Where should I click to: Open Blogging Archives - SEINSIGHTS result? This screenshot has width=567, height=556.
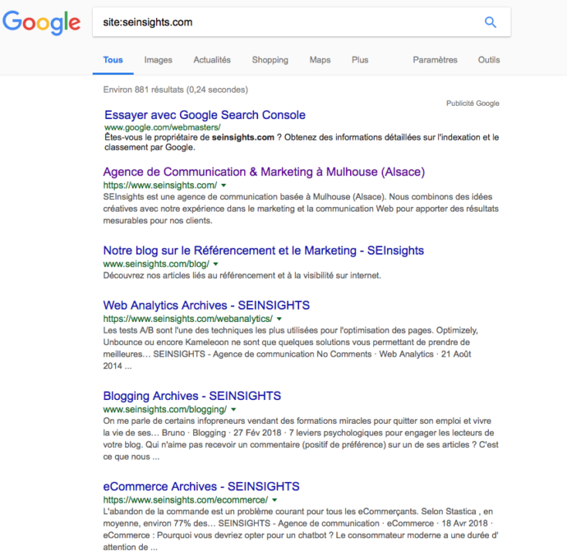point(192,395)
